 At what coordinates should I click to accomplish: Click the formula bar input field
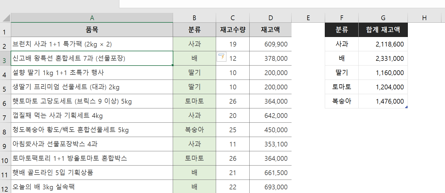[x=282, y=4]
